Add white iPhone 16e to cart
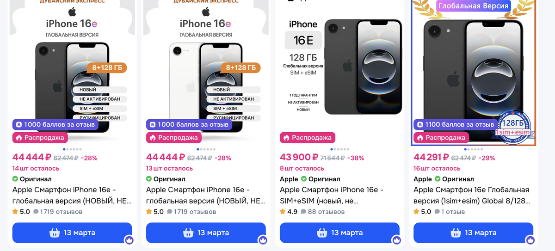The image size is (555, 251). point(206,233)
